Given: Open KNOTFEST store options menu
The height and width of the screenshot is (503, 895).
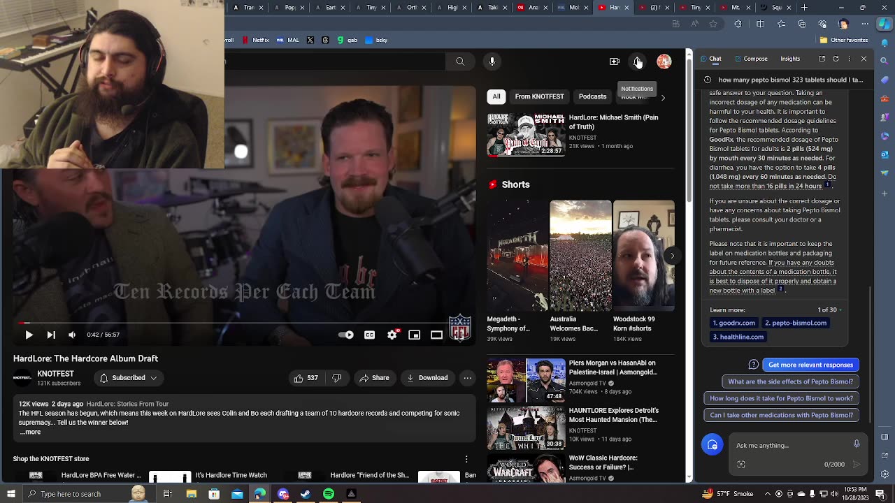Looking at the screenshot, I should point(466,459).
